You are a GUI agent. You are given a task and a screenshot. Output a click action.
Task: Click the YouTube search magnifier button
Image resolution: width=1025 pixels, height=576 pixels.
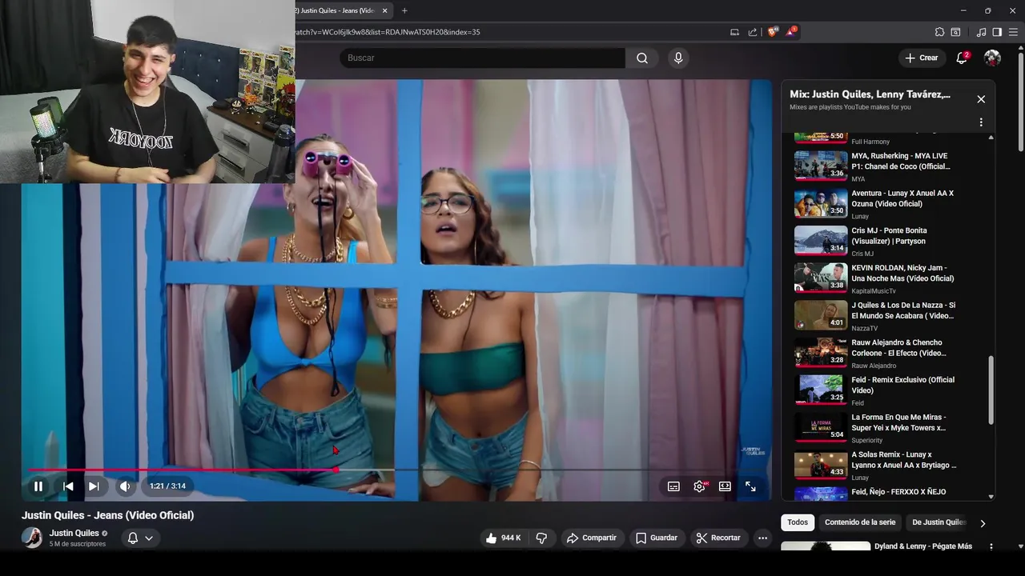(642, 58)
